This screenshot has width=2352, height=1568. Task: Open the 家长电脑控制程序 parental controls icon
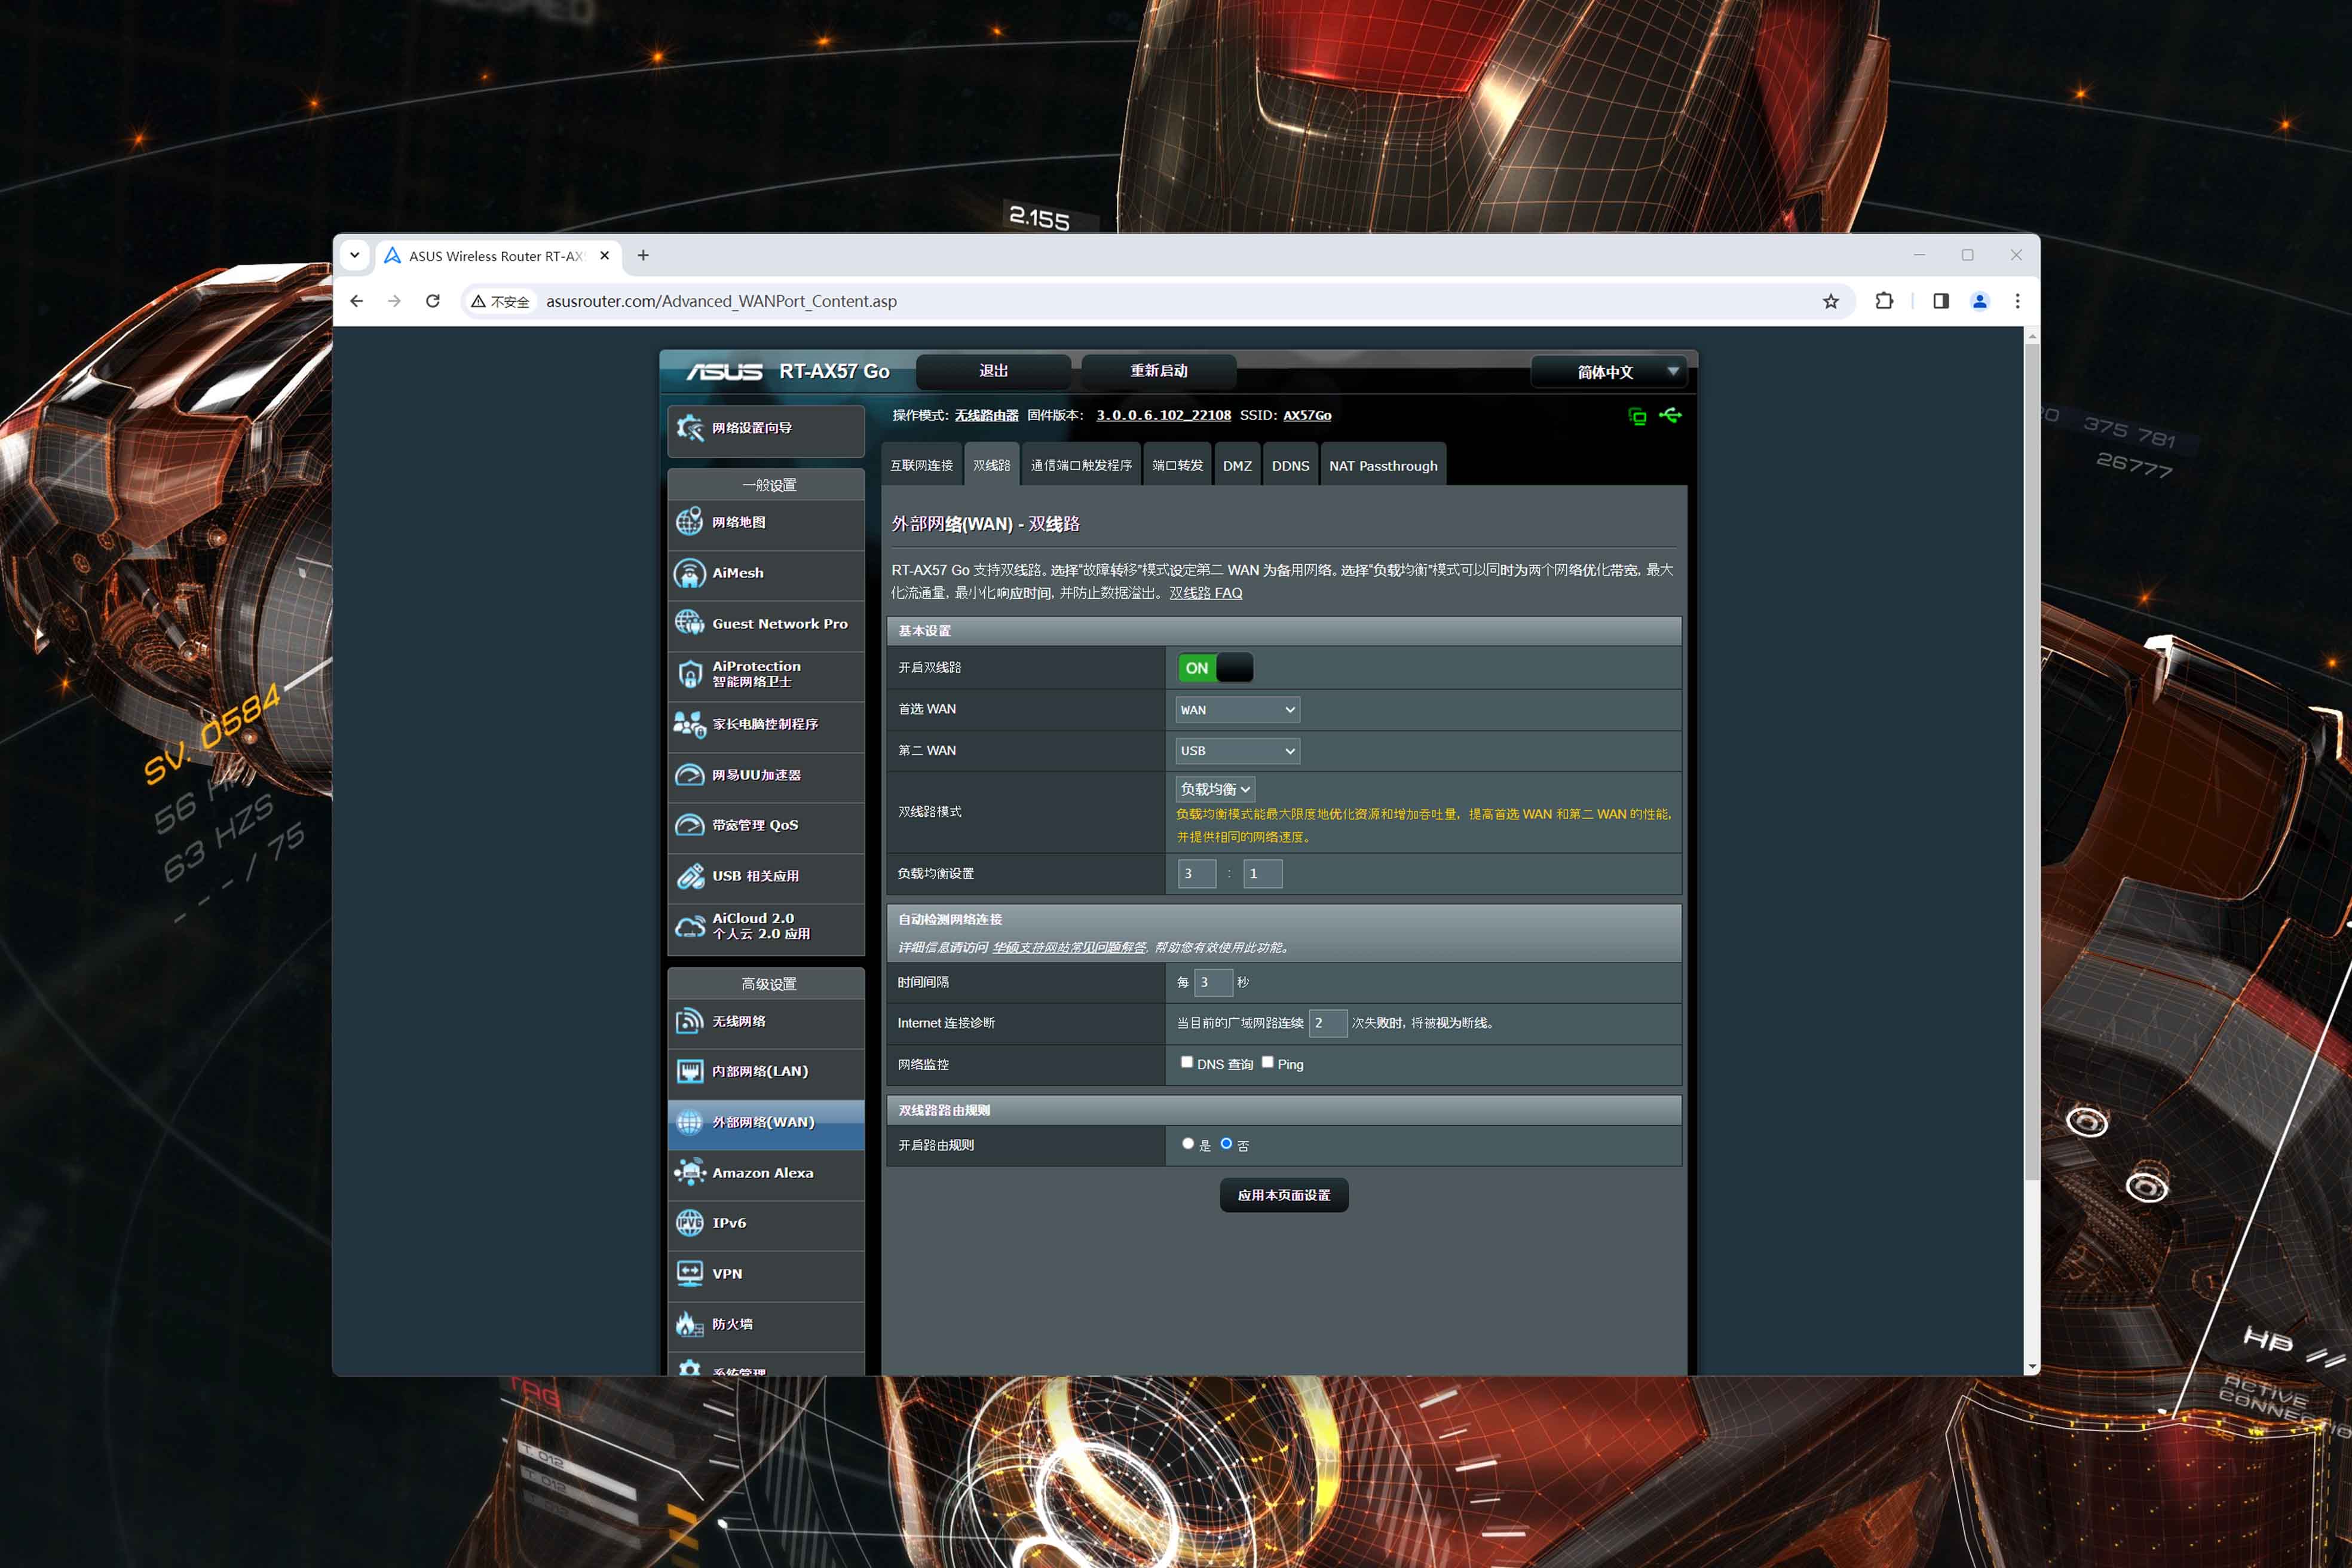pyautogui.click(x=689, y=724)
